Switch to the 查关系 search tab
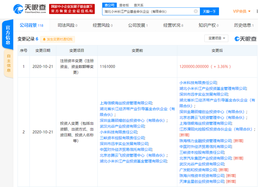Viewport: 258px width, 187px height. (x=138, y=5)
